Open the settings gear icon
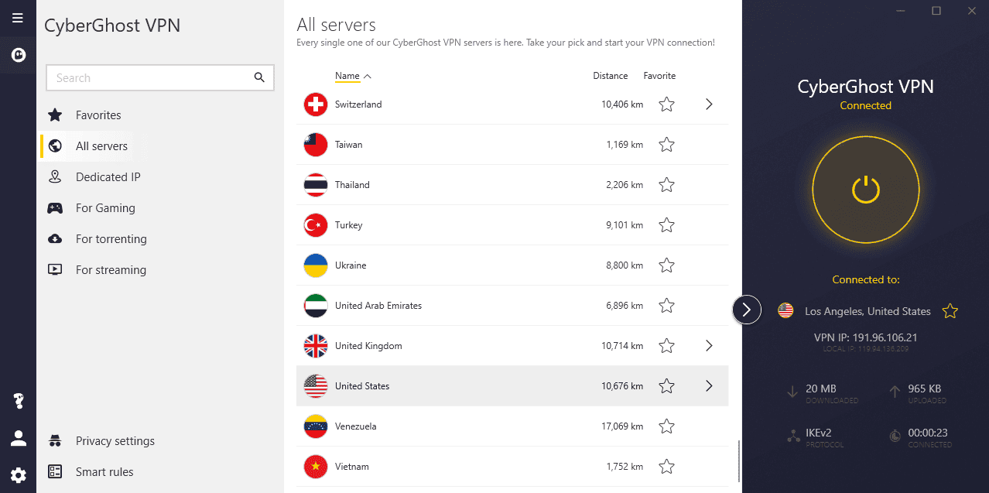 pyautogui.click(x=18, y=475)
